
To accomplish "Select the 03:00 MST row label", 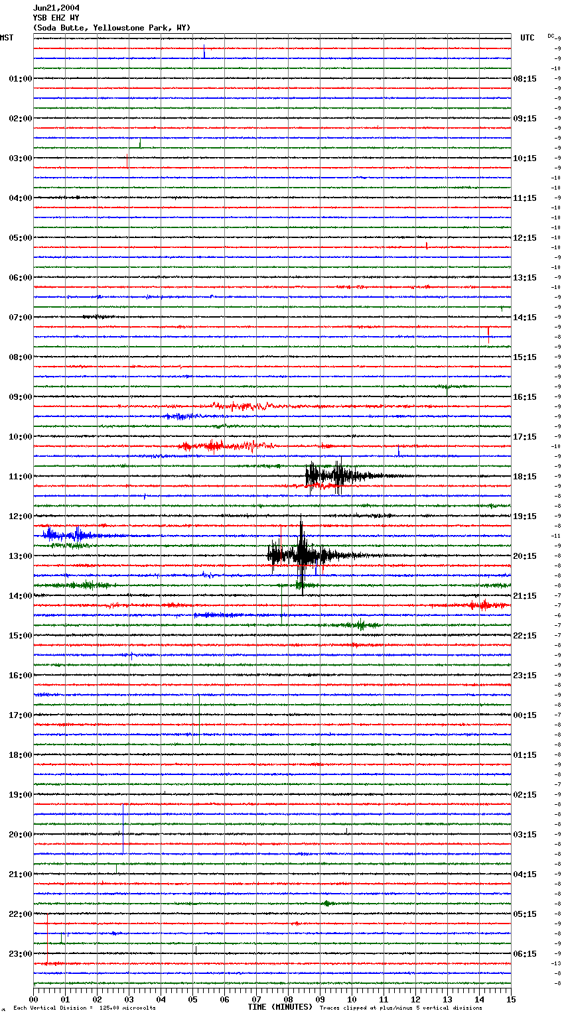I will coord(20,158).
